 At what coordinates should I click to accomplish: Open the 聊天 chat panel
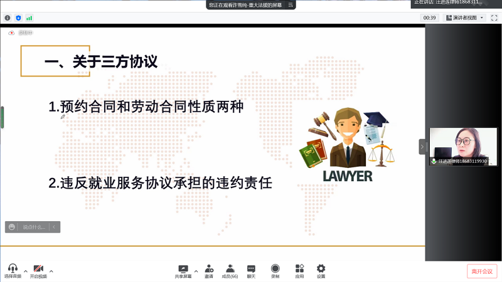(x=252, y=271)
